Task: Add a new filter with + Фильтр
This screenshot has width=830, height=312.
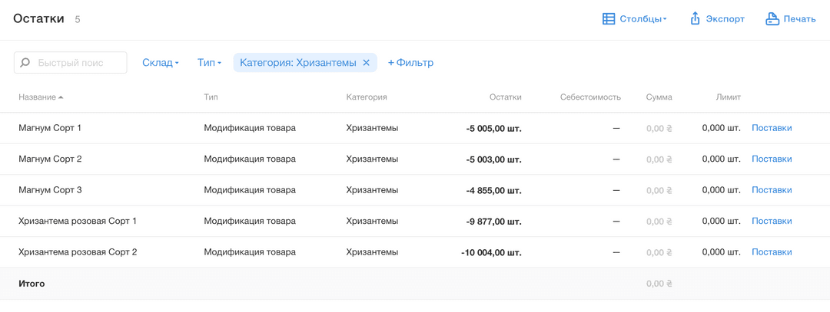Action: [x=410, y=63]
